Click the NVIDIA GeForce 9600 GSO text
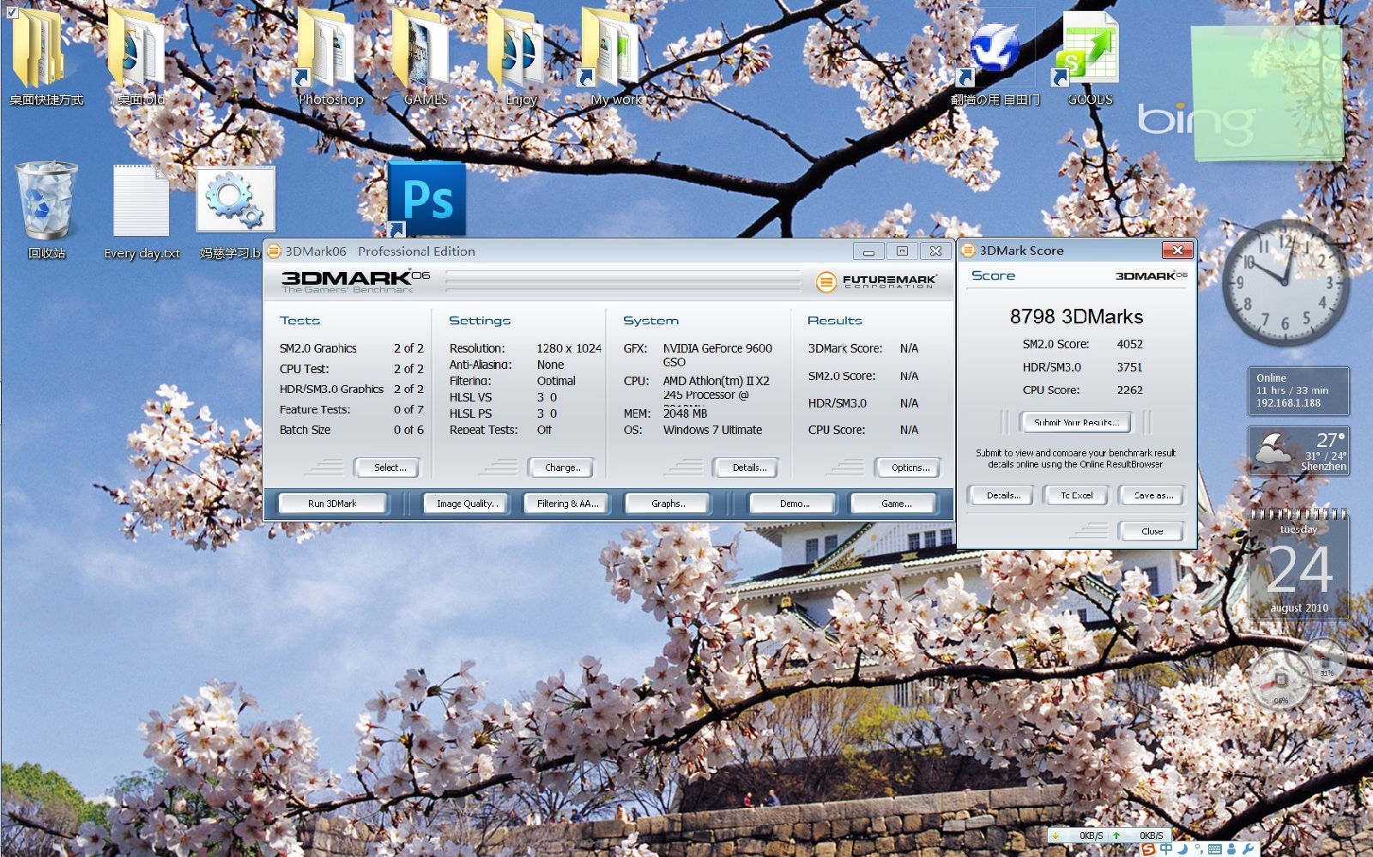The image size is (1373, 857). tap(717, 355)
